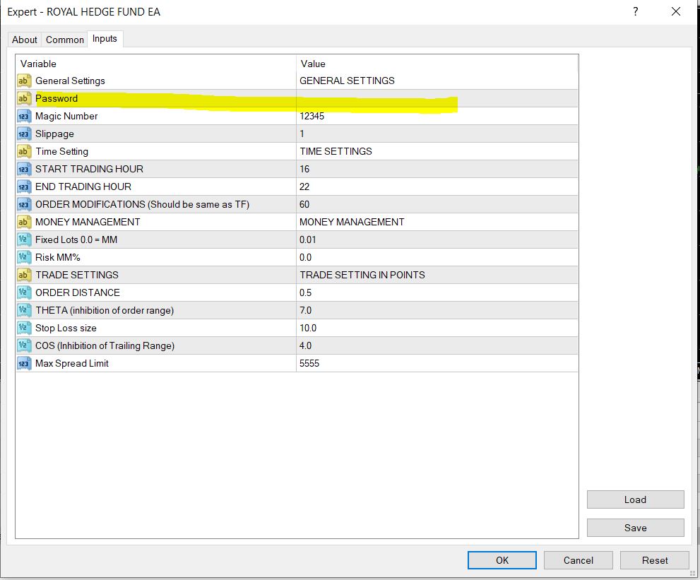The height and width of the screenshot is (580, 700).
Task: Click the decimal icon next to Risk MM%
Action: pos(23,257)
